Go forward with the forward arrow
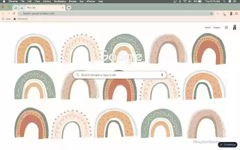This screenshot has height=150, width=240. (x=9, y=13)
